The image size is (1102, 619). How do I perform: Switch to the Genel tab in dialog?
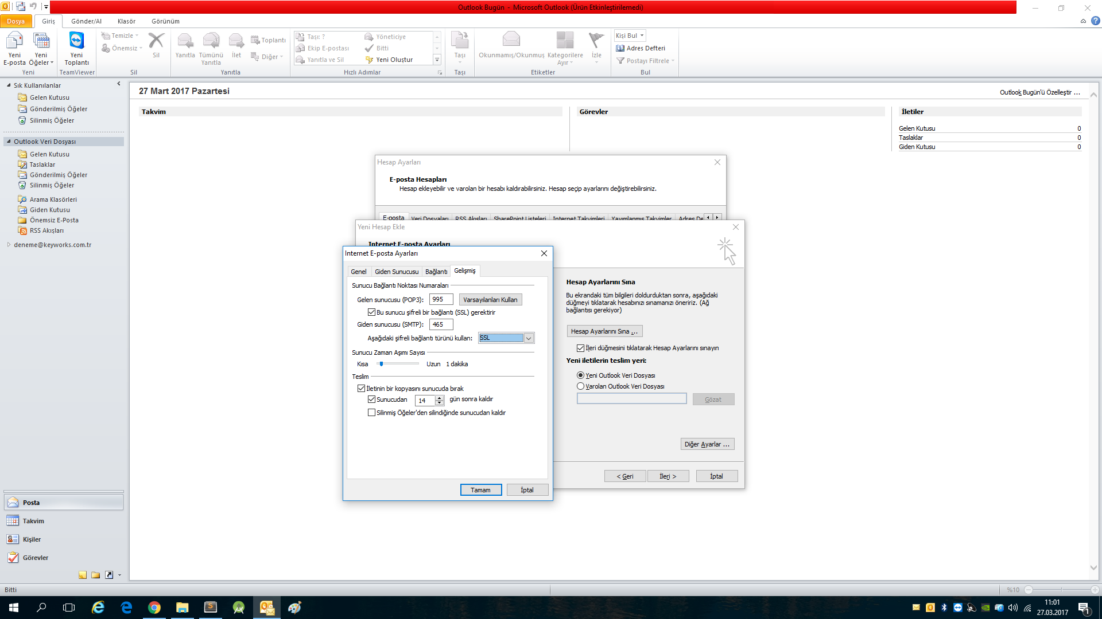click(x=359, y=272)
